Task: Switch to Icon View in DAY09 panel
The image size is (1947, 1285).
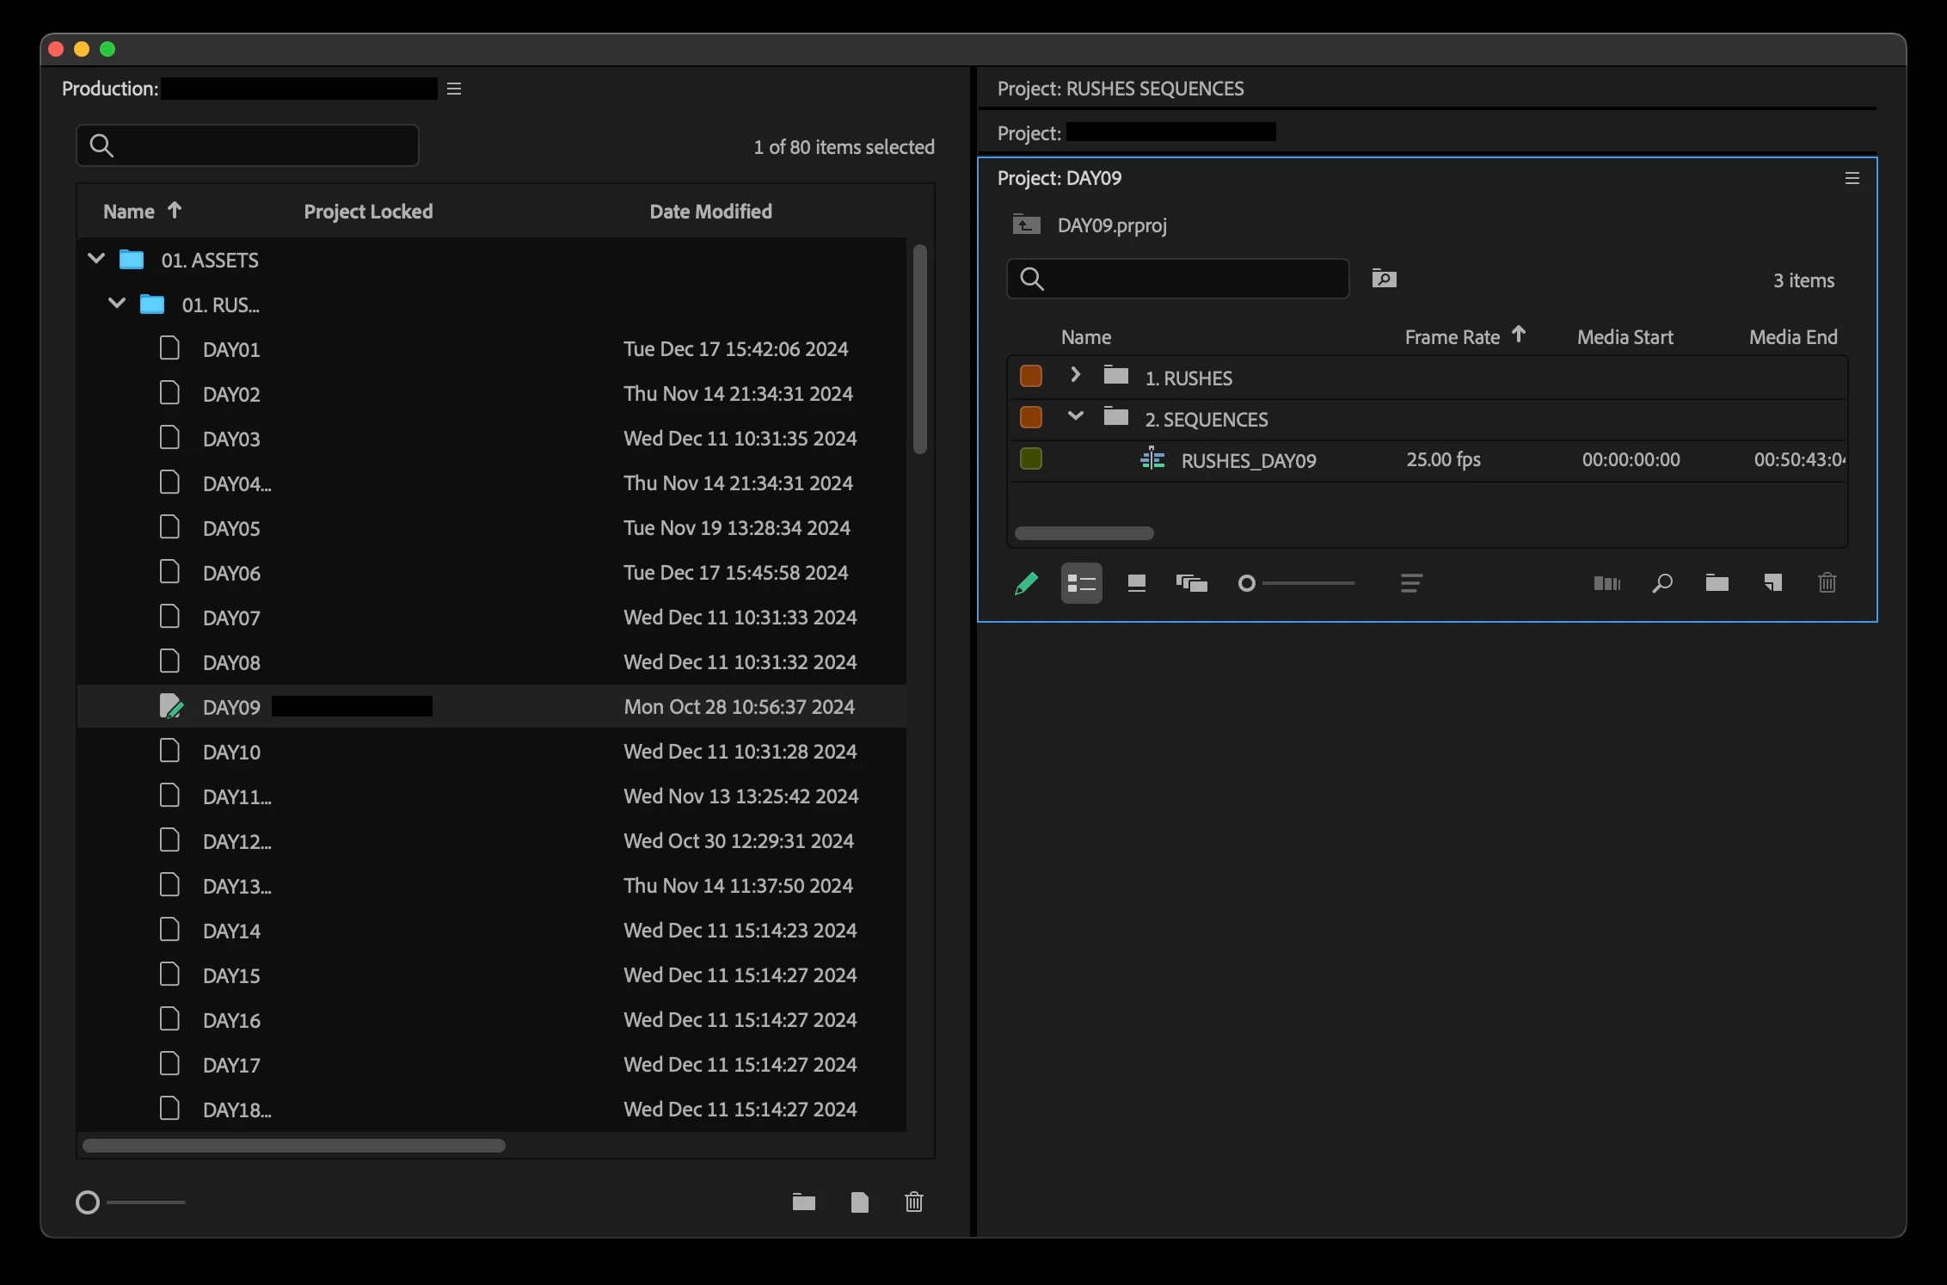Action: pos(1136,584)
